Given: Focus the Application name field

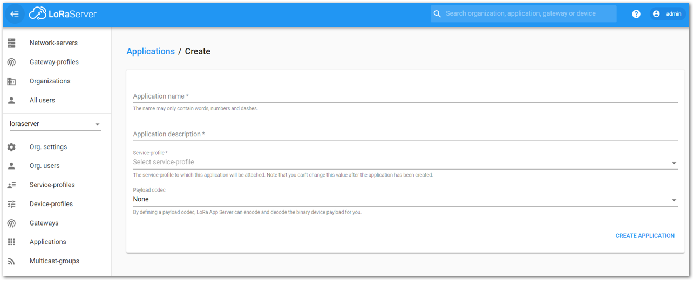Looking at the screenshot, I should (x=405, y=96).
